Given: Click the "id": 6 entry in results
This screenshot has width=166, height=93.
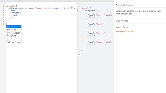Looking at the screenshot, I should [91, 44].
